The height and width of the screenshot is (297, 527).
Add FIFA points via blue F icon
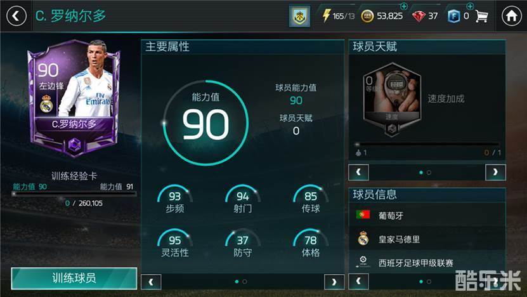point(453,16)
